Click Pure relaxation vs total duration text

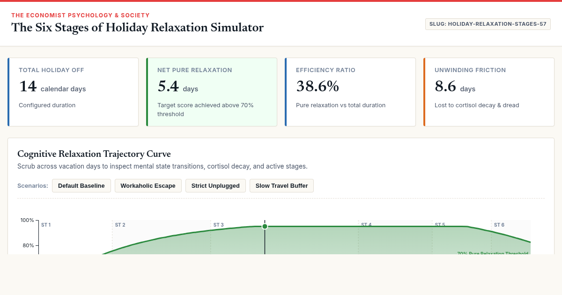(340, 105)
